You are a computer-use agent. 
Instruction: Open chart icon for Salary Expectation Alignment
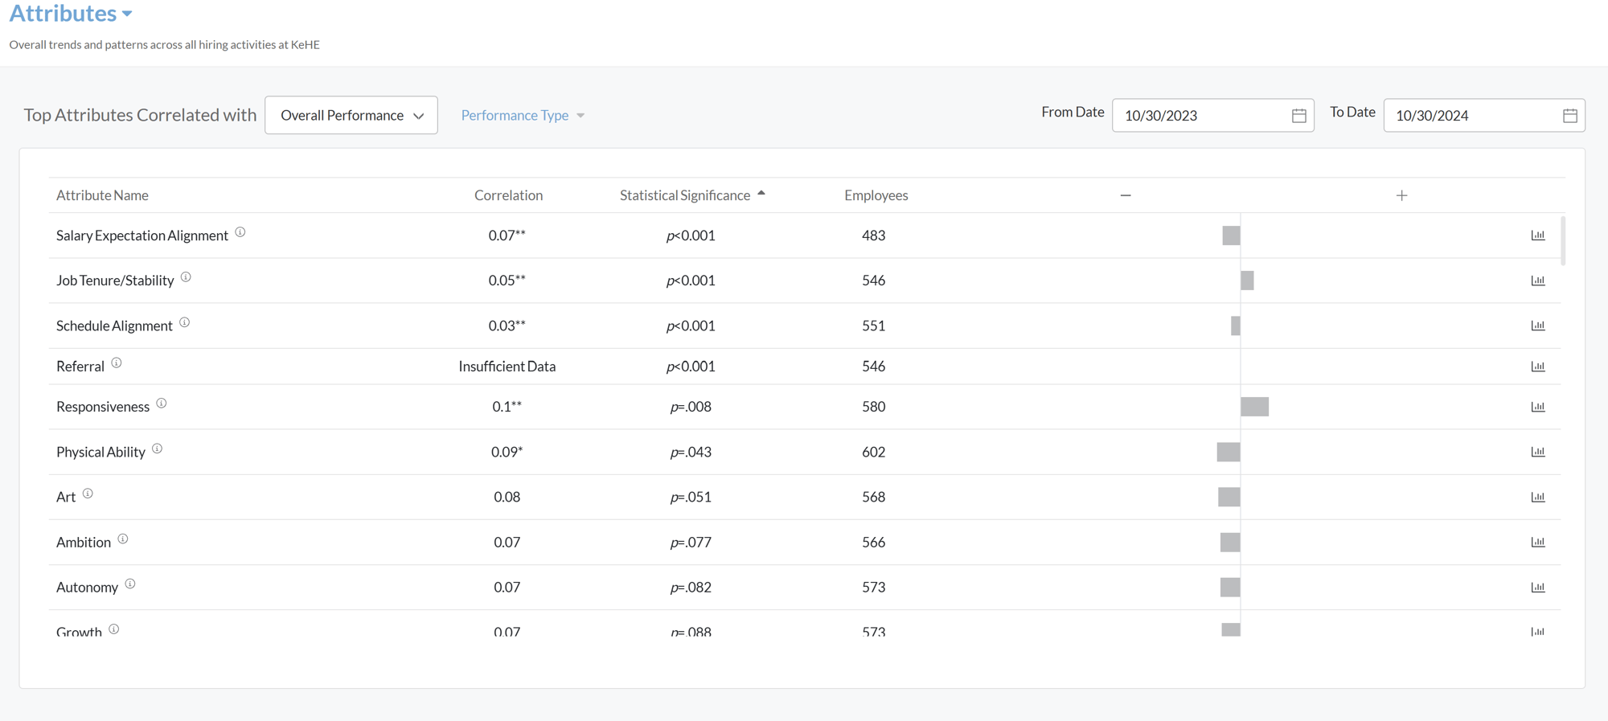(1537, 236)
